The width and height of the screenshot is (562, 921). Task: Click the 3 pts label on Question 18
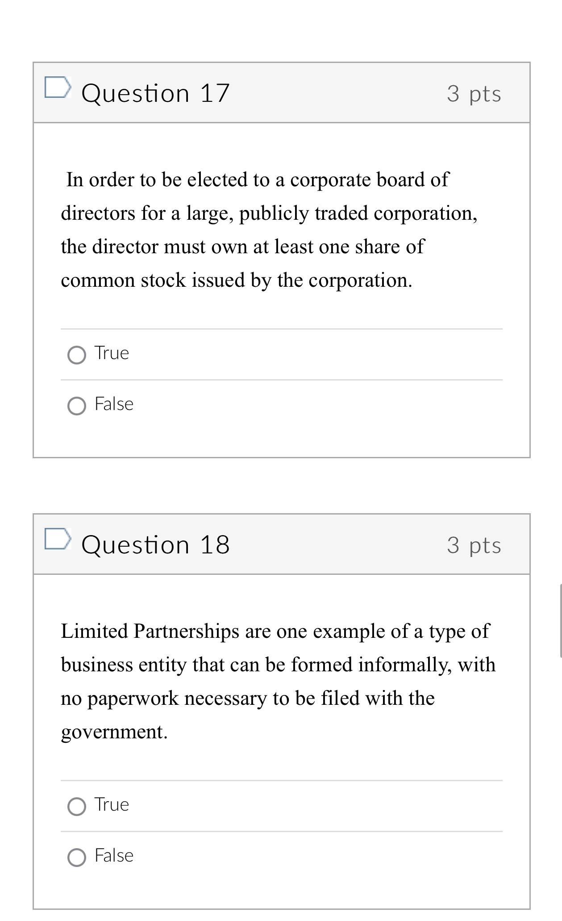[x=475, y=545]
